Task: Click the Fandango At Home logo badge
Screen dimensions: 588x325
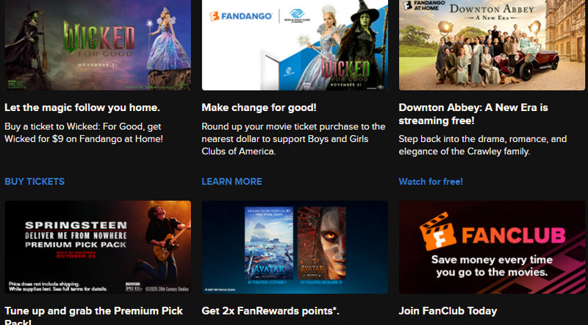Action: 424,5
